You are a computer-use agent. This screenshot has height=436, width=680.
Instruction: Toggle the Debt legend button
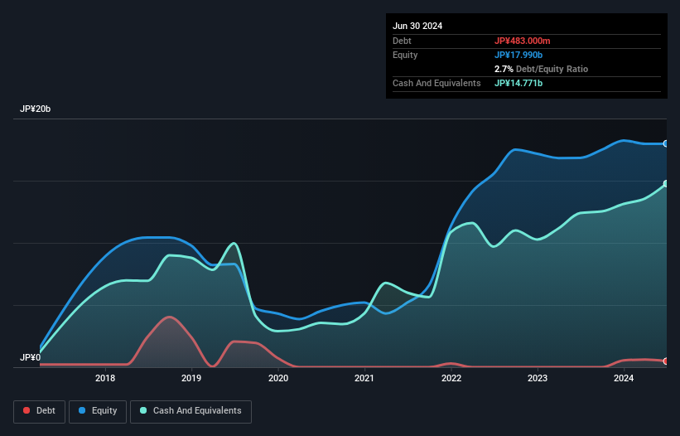[40, 411]
